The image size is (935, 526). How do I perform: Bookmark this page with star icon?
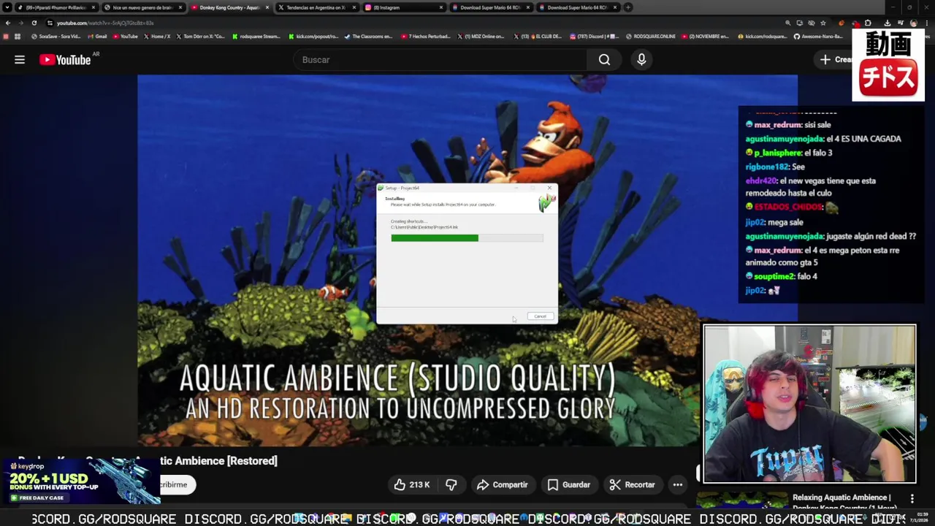coord(823,23)
